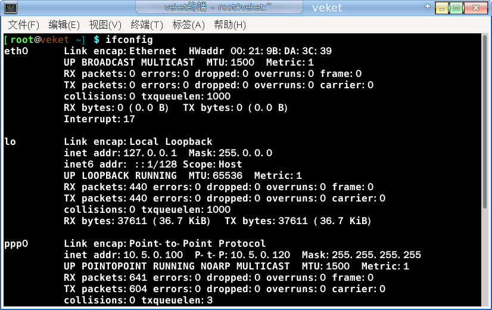The height and width of the screenshot is (310, 492).
Task: Click the scrollbar track below the thumb
Action: click(485, 257)
